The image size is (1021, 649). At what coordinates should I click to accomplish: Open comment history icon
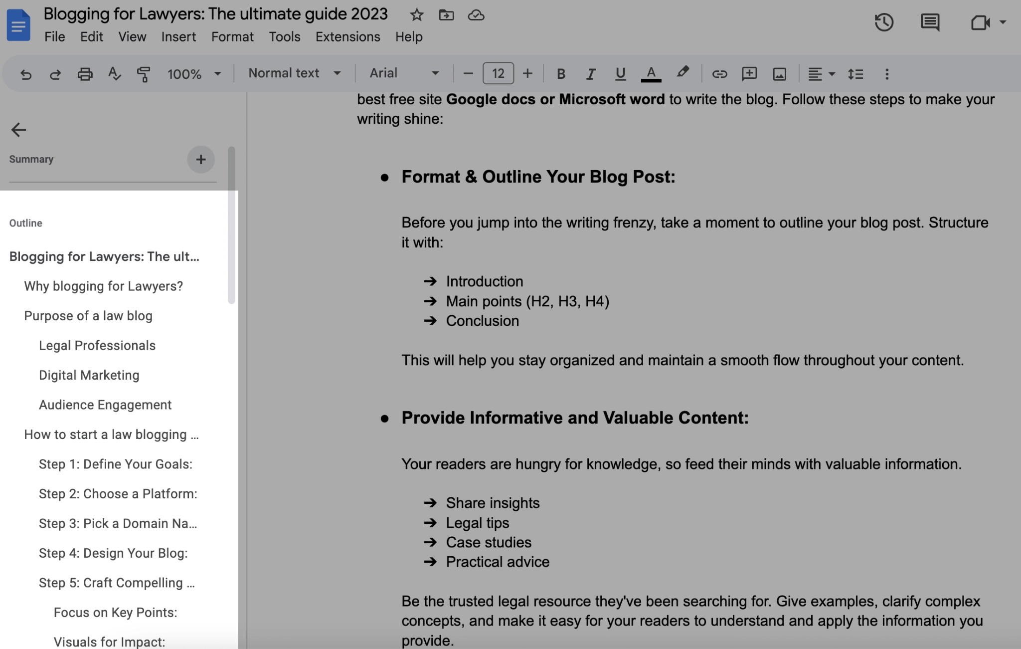pos(930,22)
